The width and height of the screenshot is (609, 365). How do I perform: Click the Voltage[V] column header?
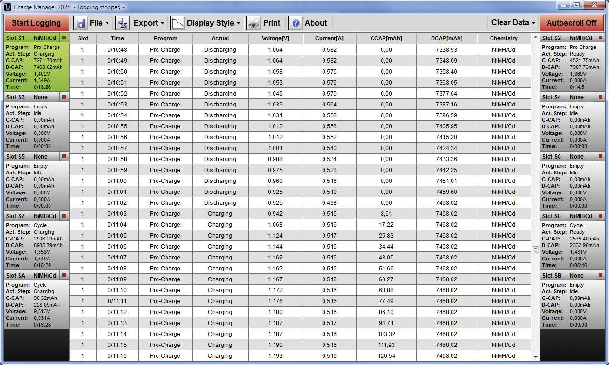coord(275,38)
